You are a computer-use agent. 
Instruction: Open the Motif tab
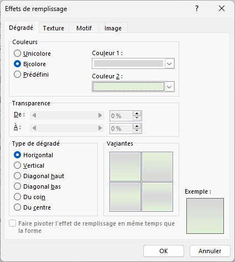pyautogui.click(x=84, y=28)
